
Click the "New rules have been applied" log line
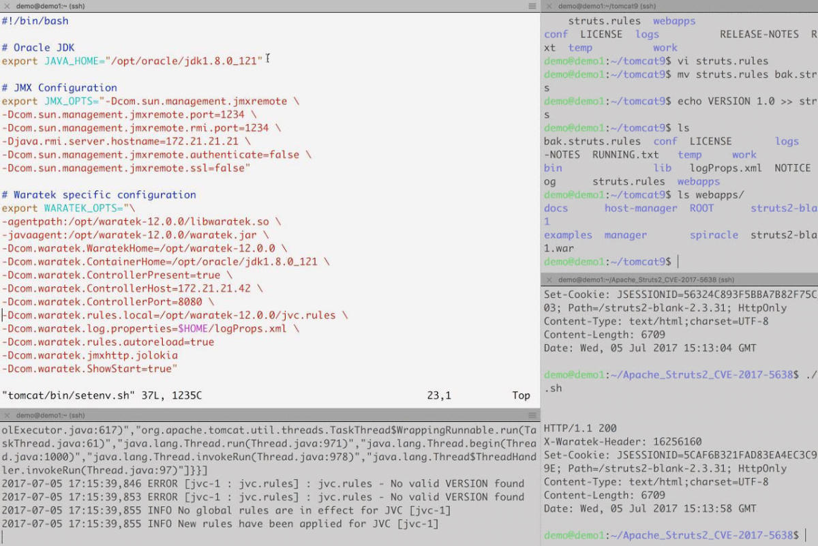coord(220,524)
